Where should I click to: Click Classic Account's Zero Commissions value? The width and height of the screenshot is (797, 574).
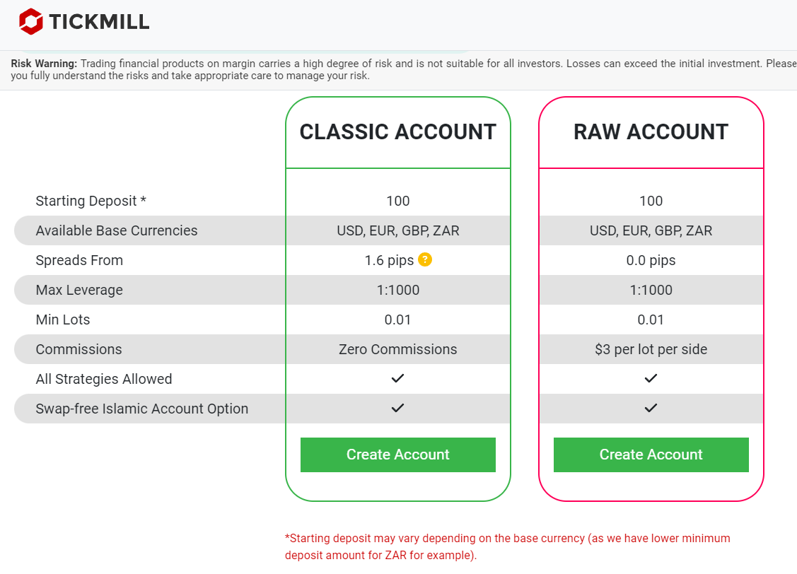pos(397,349)
